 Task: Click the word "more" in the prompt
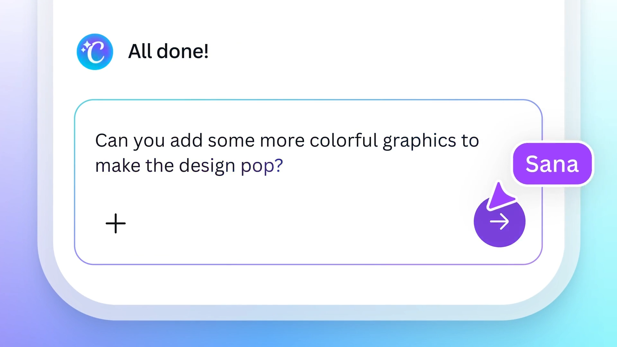click(x=282, y=140)
